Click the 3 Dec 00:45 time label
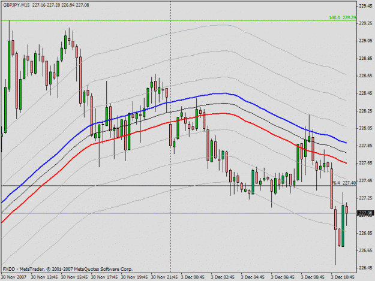This screenshot has height=281, width=375. (x=193, y=277)
